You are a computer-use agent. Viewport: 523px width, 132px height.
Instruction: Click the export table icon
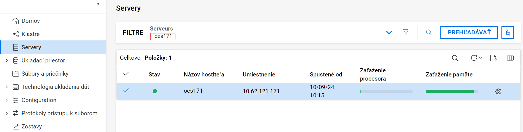click(x=493, y=58)
